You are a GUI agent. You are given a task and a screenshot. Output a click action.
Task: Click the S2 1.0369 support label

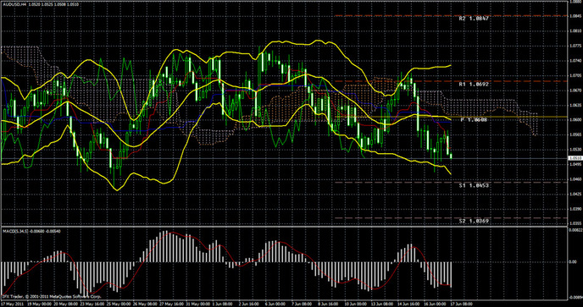474,221
